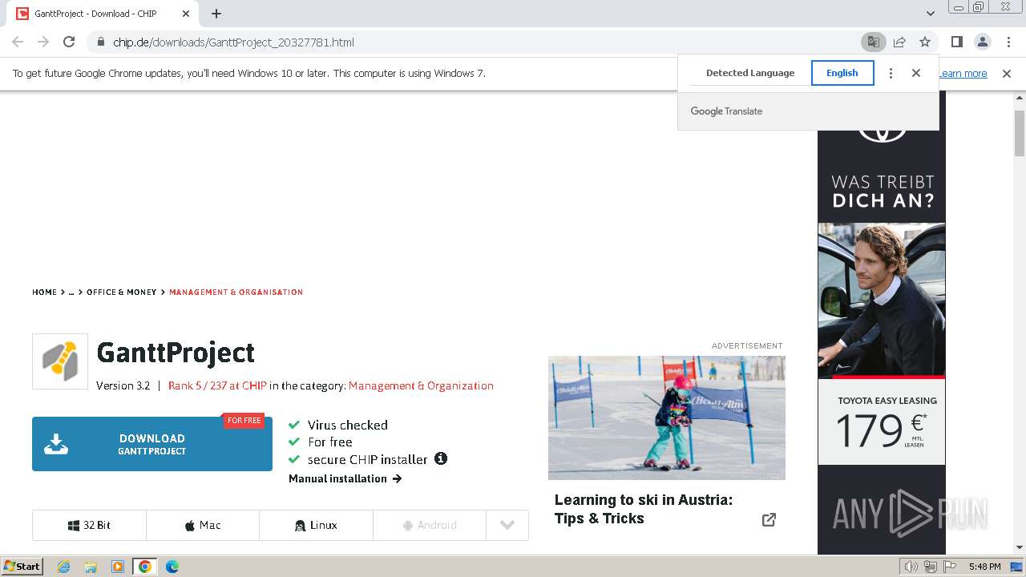Click the Windows Start button
Image resolution: width=1026 pixels, height=577 pixels.
[22, 567]
